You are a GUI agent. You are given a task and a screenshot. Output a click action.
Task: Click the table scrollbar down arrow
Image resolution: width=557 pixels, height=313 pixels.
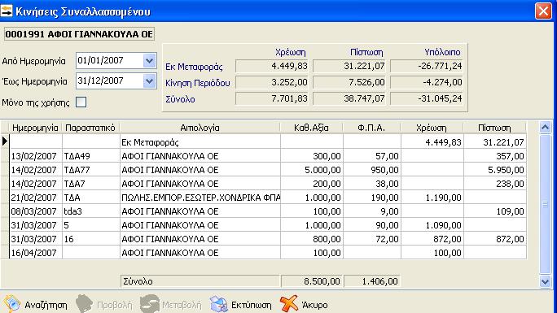(546, 282)
